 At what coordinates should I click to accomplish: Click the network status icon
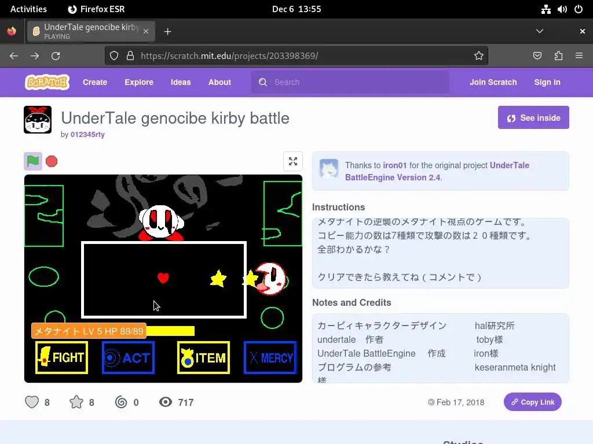tap(546, 9)
